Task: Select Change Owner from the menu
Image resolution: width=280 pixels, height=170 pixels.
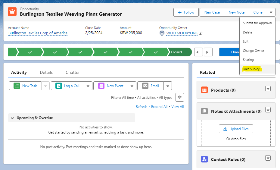Action: pos(257,51)
